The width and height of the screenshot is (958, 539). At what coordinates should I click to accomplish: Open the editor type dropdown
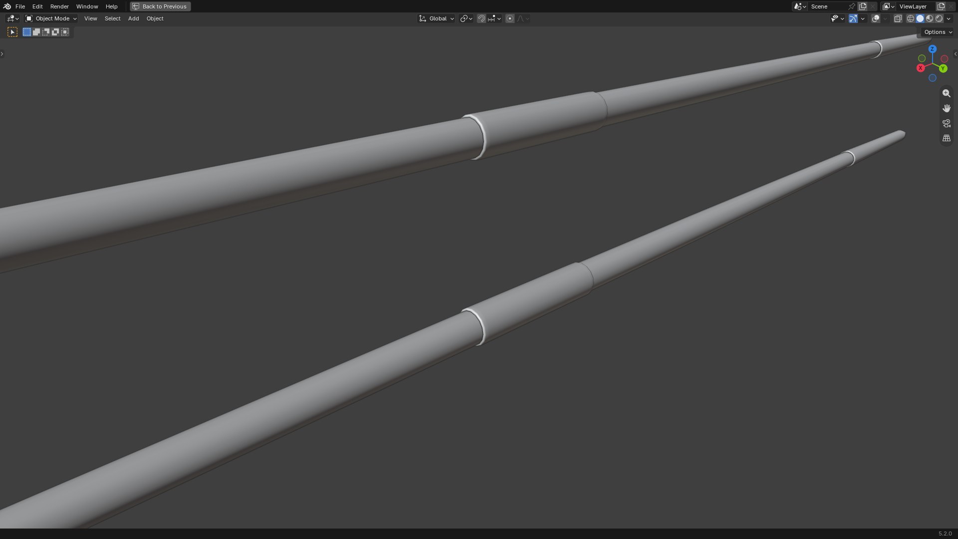click(x=12, y=18)
